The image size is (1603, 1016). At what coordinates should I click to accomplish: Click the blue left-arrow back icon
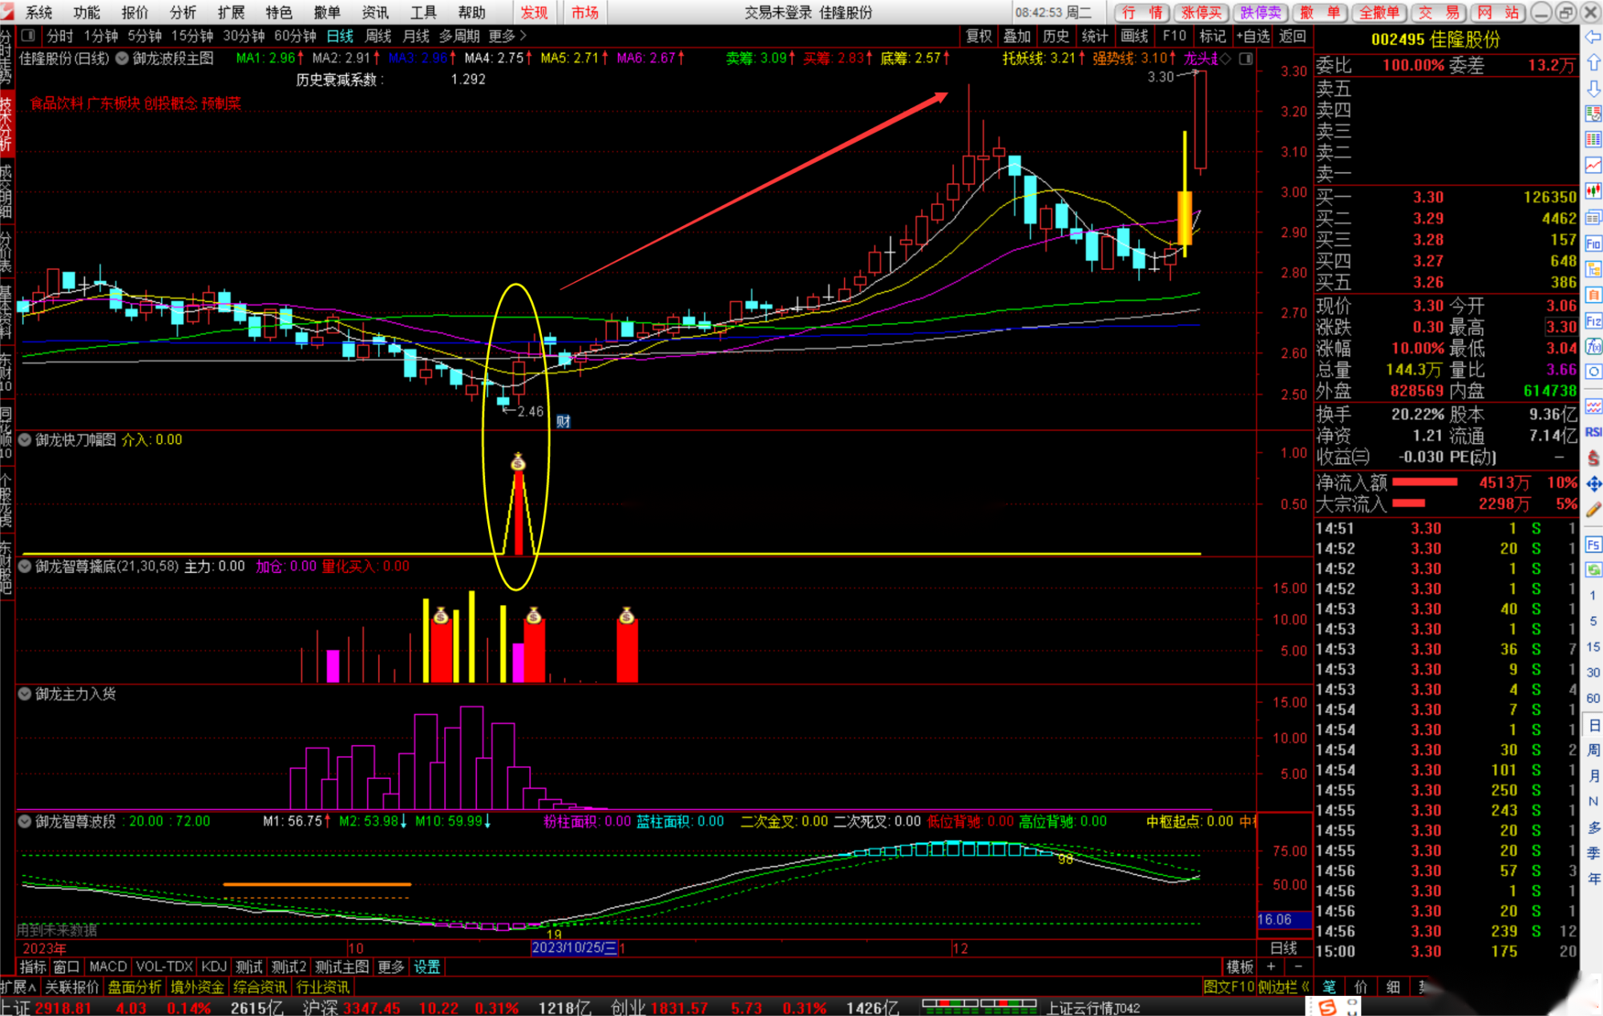click(1593, 37)
